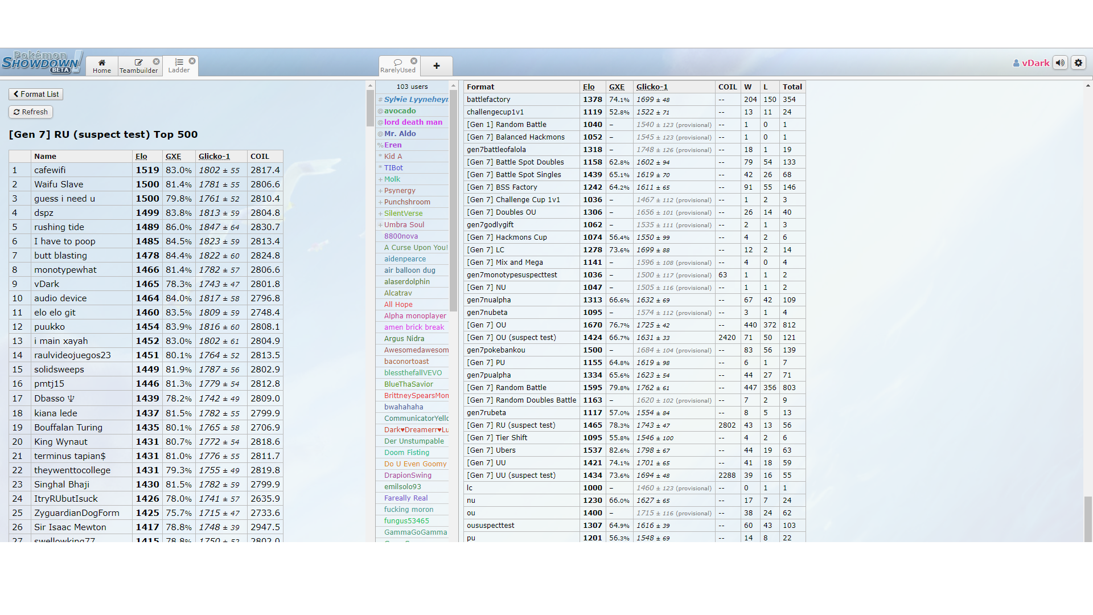Select user avocado in the user list
This screenshot has height=615, width=1093.
(400, 111)
